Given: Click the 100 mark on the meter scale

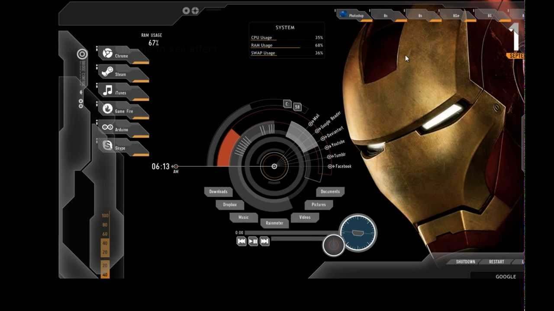Looking at the screenshot, I should pos(105,216).
